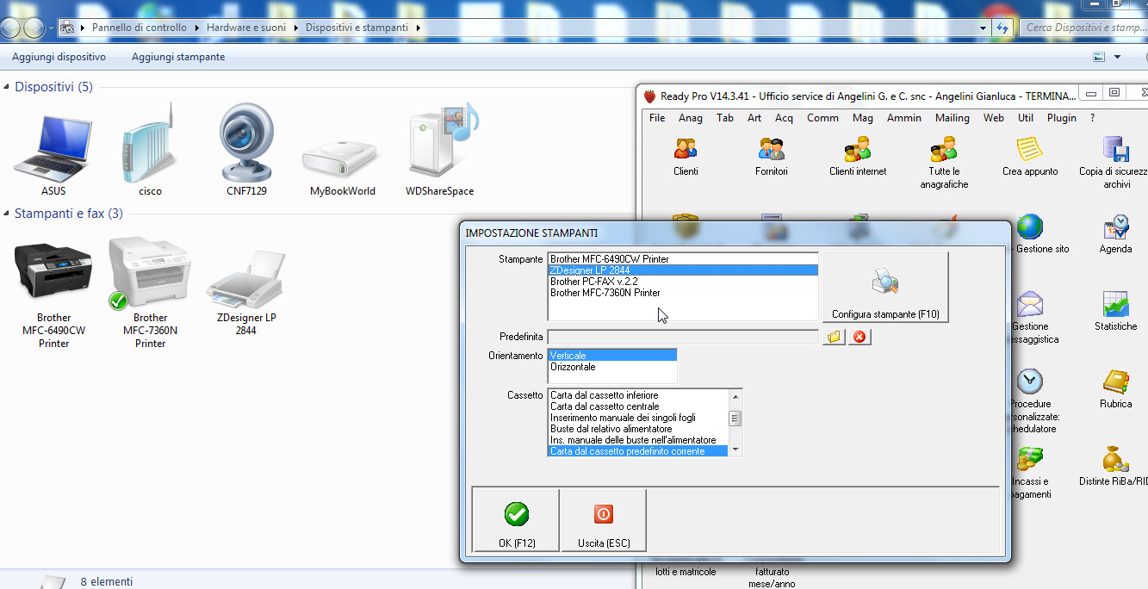This screenshot has height=589, width=1148.
Task: Click Configura stampante (F10) button
Action: point(885,287)
